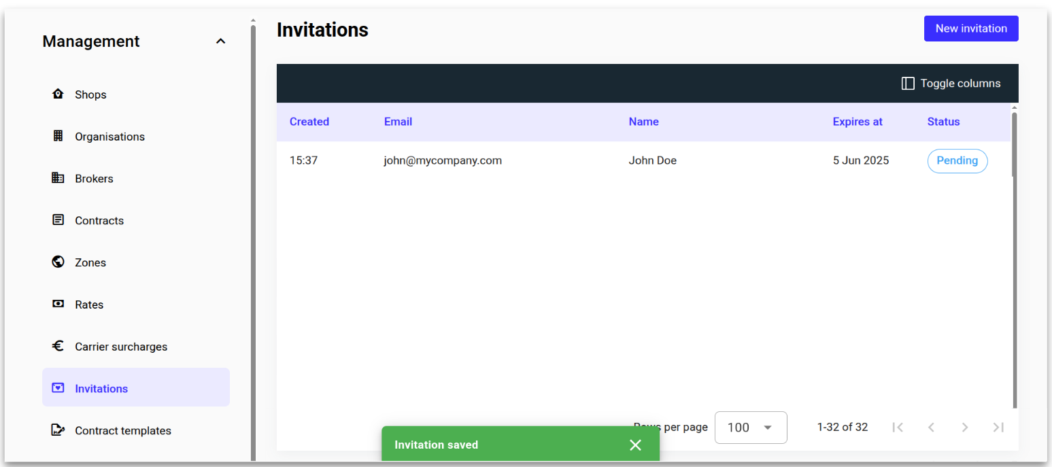The image size is (1052, 467).
Task: Click the Contracts document icon
Action: pos(58,220)
